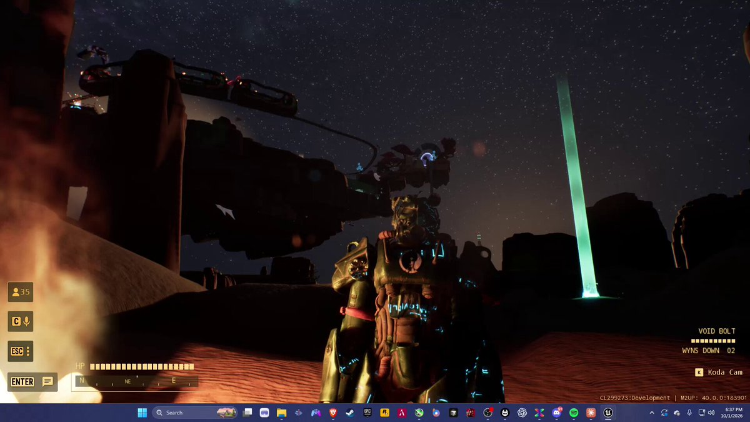Open the clock showing 6:37 PM
Image resolution: width=750 pixels, height=422 pixels.
click(x=732, y=413)
